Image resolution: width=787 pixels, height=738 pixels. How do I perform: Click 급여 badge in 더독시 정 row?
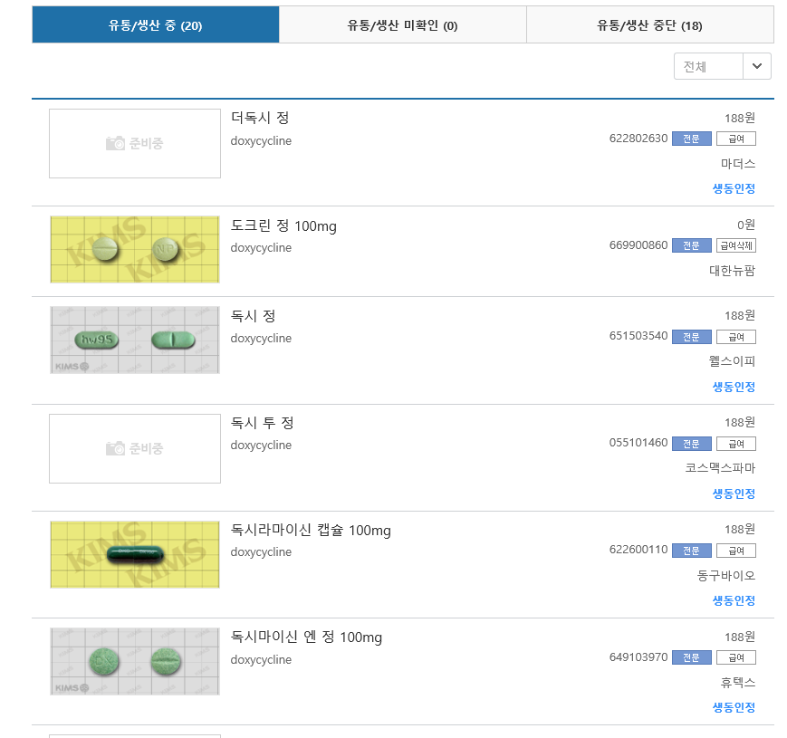[x=735, y=139]
